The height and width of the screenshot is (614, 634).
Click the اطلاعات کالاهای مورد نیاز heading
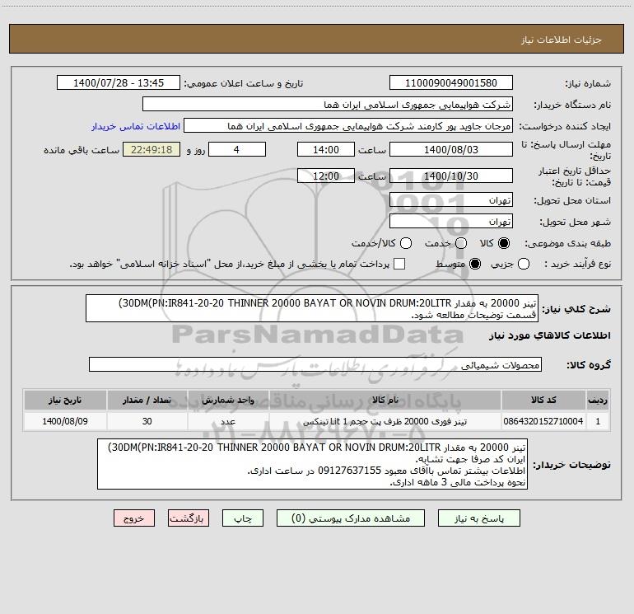(550, 335)
